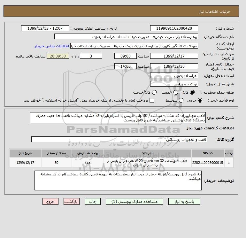Click the چاپ print button
Image resolution: width=246 pixels, height=238 pixels.
93,202
